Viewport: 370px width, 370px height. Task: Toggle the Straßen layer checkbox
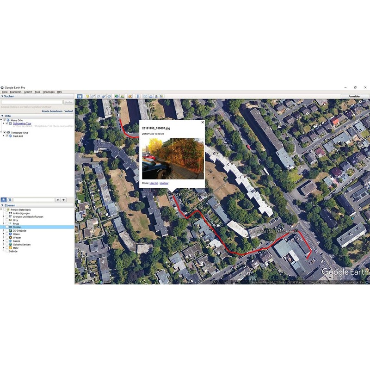point(7,227)
